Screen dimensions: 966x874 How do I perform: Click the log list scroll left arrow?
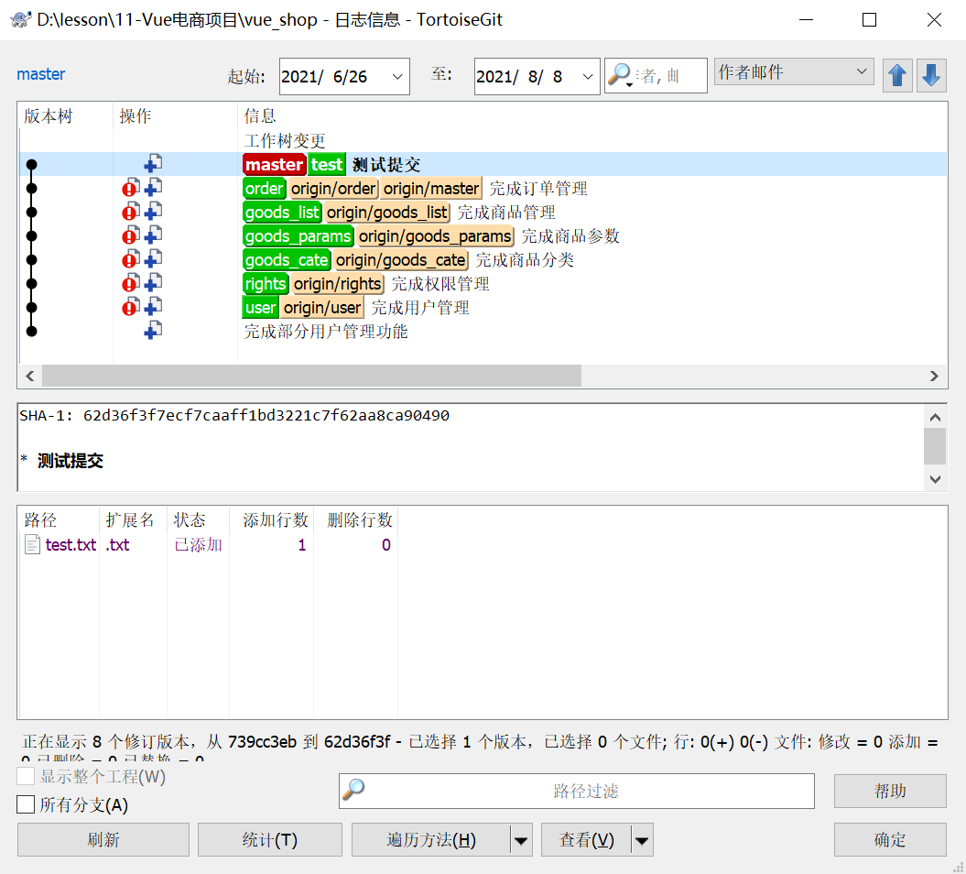29,376
